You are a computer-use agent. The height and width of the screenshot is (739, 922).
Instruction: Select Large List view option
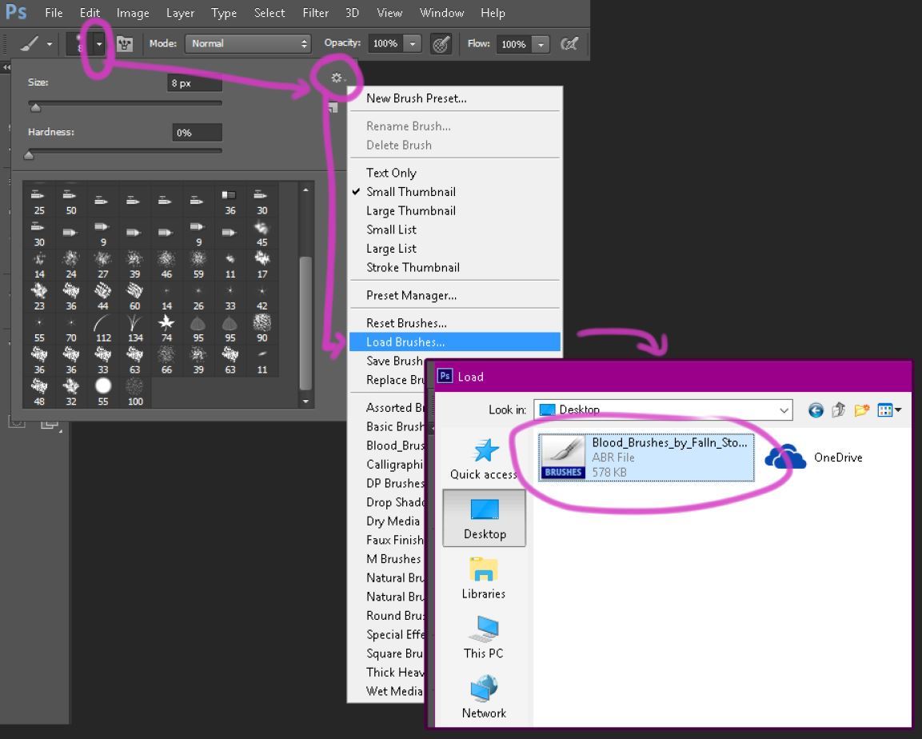(454, 248)
